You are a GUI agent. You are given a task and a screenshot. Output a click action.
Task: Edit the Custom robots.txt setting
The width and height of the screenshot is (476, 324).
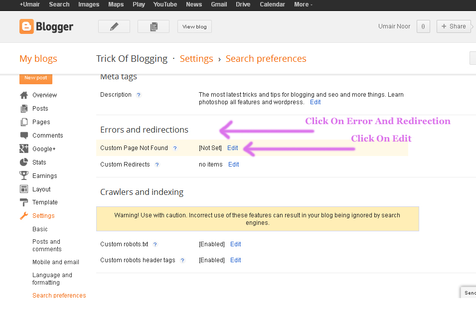click(236, 244)
